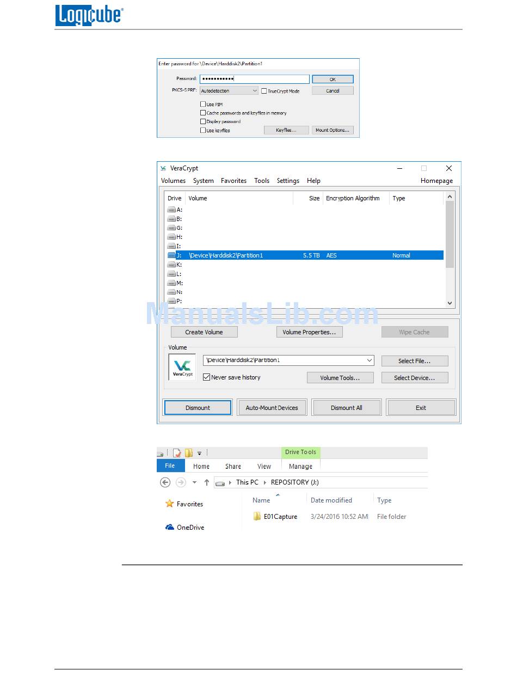Select the G: drive icon in VeraCrypt list
517x686 pixels.
tap(171, 228)
